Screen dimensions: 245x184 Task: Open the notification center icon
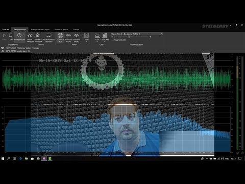point(240,158)
